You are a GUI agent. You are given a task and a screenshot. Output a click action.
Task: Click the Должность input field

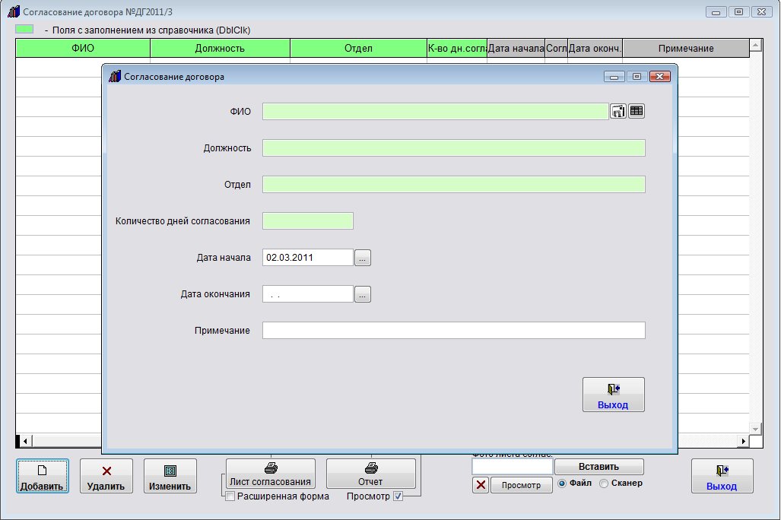tap(454, 148)
